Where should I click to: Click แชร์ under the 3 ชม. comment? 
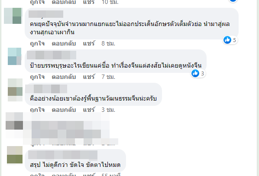89,110
